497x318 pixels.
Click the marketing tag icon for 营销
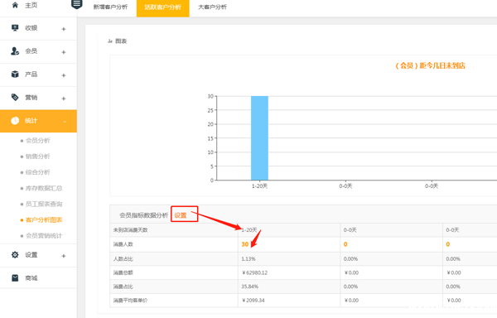tap(15, 97)
